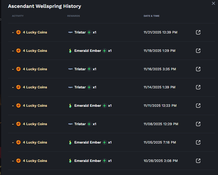Click Tristar reward name in 11/14/2025 row
This screenshot has height=175, width=218.
coord(80,87)
